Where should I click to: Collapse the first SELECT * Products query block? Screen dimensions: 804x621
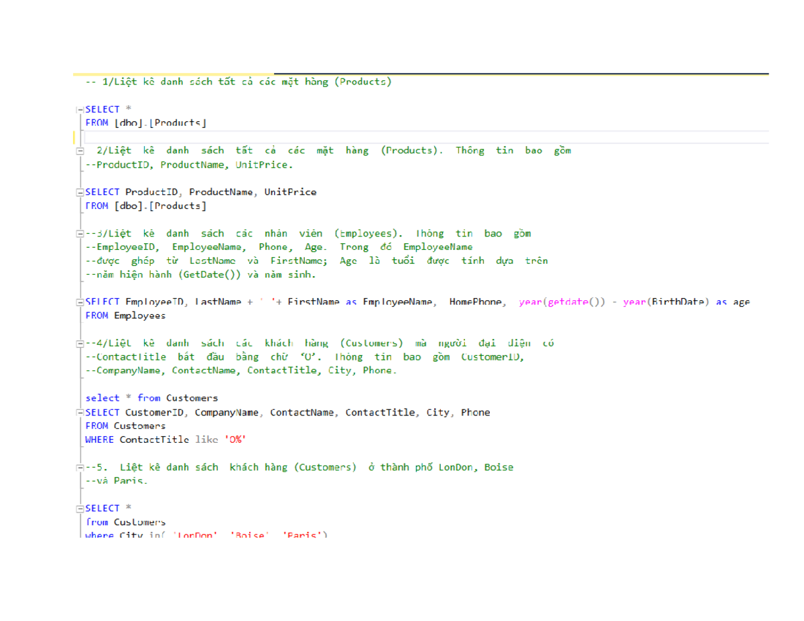coord(80,109)
